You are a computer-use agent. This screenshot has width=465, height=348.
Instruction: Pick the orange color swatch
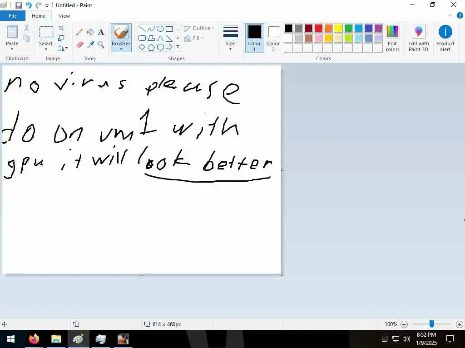click(x=328, y=28)
